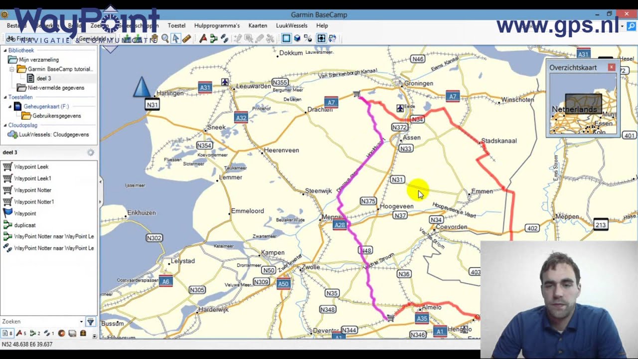Screen dimensions: 638x359
Task: Click the percent detail icon in toolbar
Action: point(308,38)
